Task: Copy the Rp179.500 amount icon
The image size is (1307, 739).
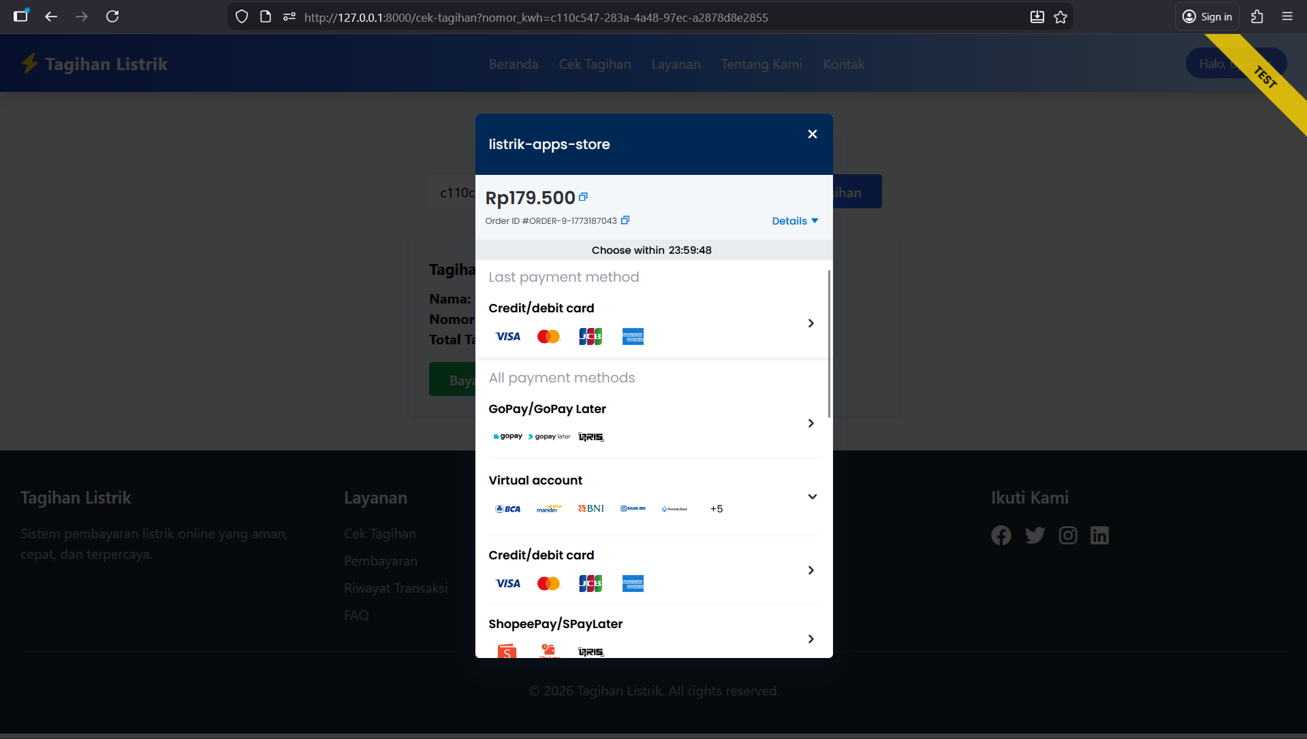Action: coord(583,197)
